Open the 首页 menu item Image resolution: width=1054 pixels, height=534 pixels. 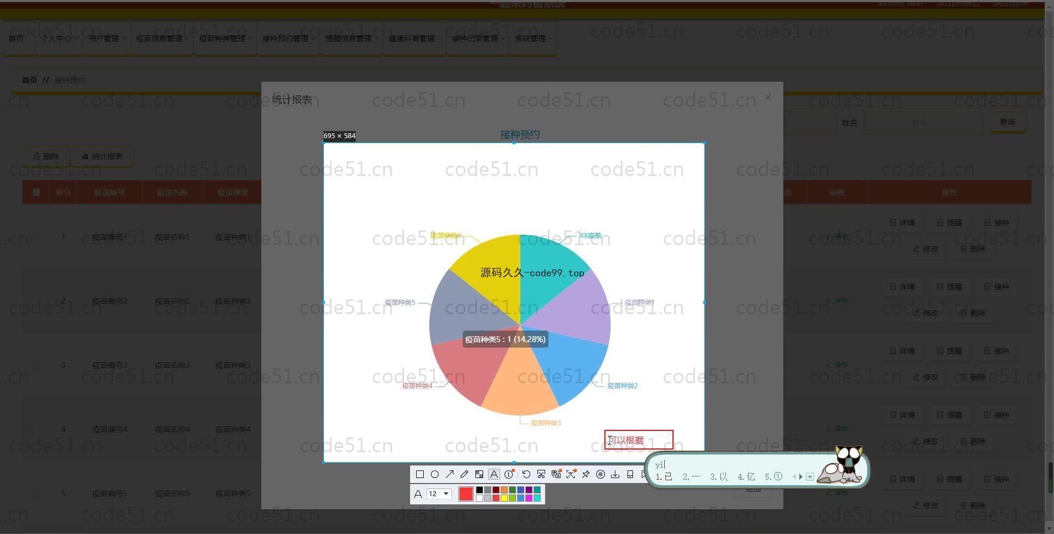pos(16,38)
